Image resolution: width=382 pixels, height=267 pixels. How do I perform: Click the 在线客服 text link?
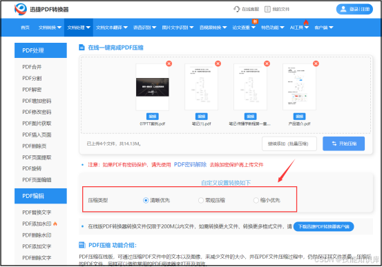pos(251,9)
